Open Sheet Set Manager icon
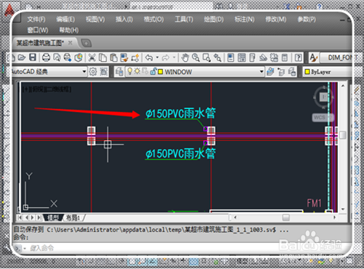The height and width of the screenshot is (269, 364). point(263,57)
